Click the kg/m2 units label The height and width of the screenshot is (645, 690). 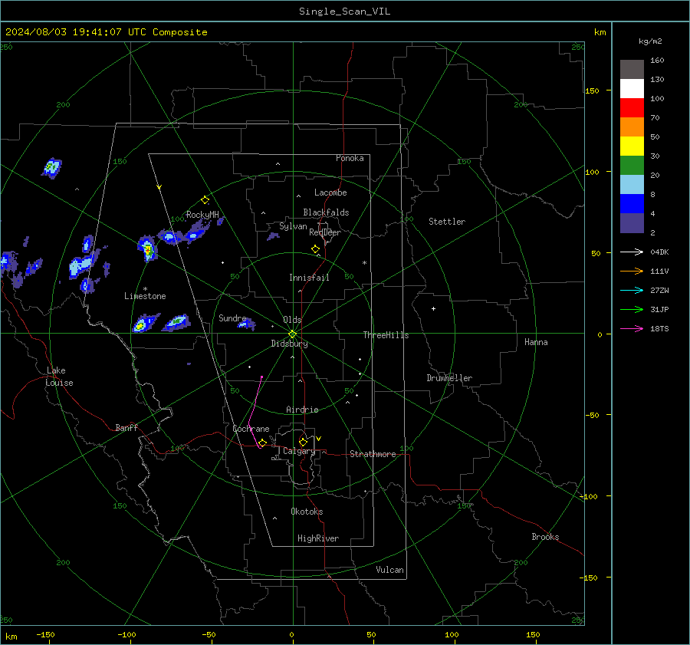(650, 41)
